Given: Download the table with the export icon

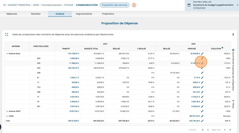Looking at the screenshot, I should pyautogui.click(x=233, y=35).
